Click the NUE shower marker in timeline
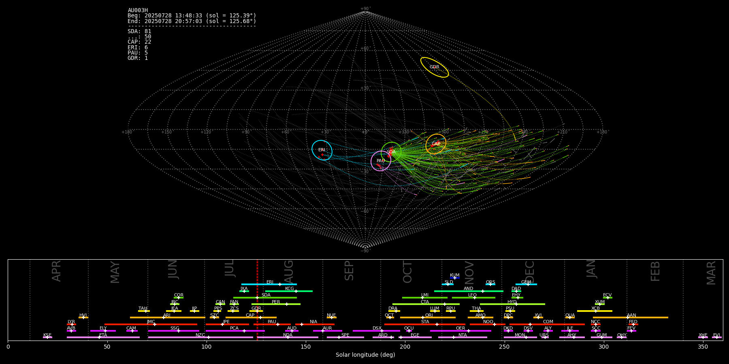The image size is (729, 364). pyautogui.click(x=332, y=317)
